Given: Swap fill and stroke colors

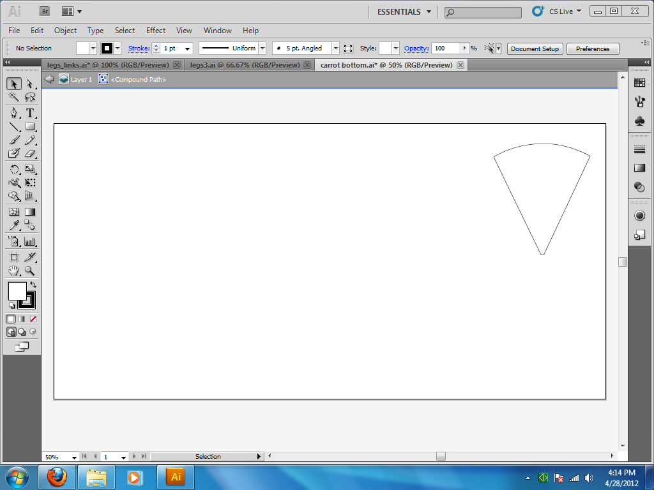Looking at the screenshot, I should [33, 285].
